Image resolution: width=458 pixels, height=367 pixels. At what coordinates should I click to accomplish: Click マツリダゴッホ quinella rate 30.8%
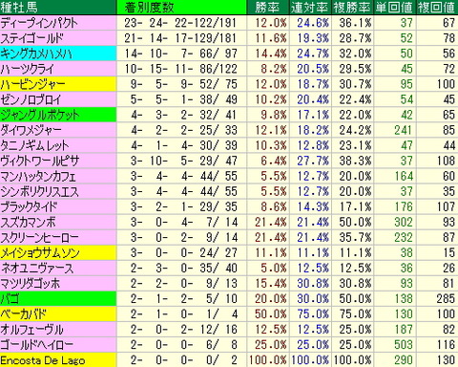pyautogui.click(x=313, y=283)
